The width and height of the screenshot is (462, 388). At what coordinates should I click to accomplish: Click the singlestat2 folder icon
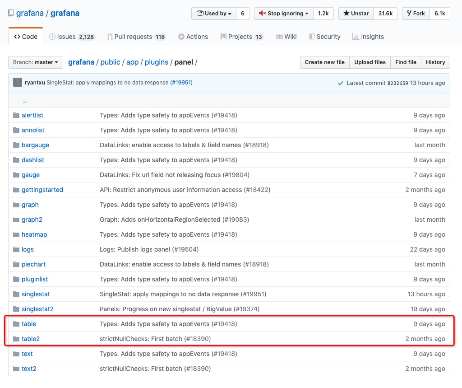[x=16, y=309]
